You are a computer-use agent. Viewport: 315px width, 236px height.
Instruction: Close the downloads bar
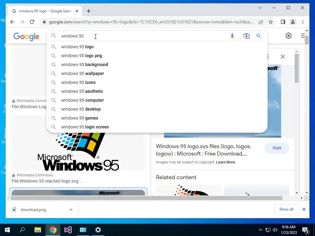[304, 209]
